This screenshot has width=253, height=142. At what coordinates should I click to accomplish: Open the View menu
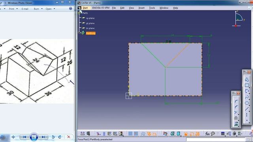click(131, 8)
